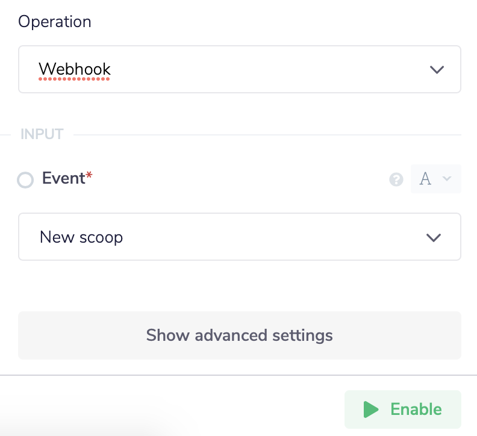Screen dimensions: 477x436
Task: Click the Enable text label
Action: point(416,410)
